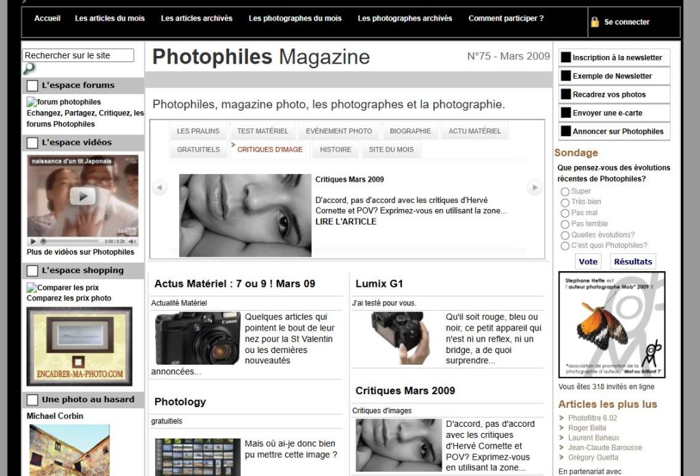Click black square icon beside Envoyer une e-carte
Viewport: 700px width, 476px height.
[x=565, y=113]
